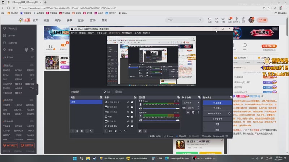Click 开始录制 start recording button
The height and width of the screenshot is (162, 289).
pyautogui.click(x=217, y=108)
